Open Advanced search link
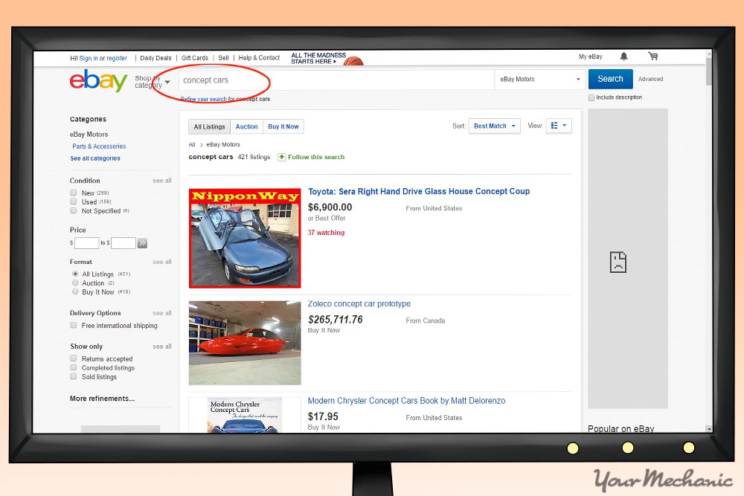 [x=650, y=79]
